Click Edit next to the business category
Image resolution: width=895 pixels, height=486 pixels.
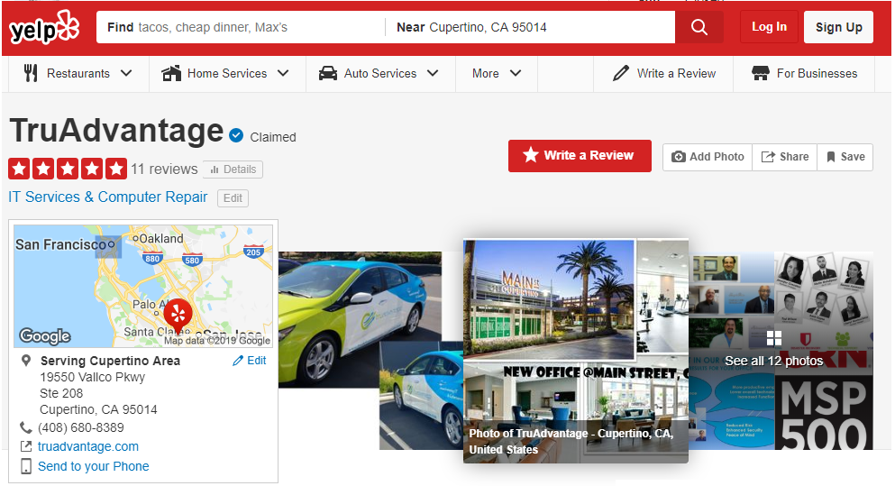233,198
